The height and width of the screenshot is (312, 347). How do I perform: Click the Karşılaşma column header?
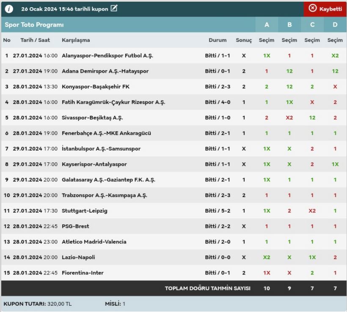[x=76, y=40]
